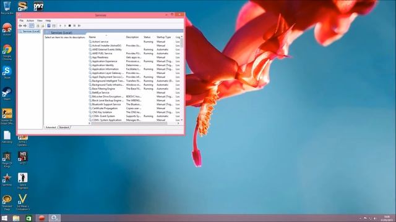Image resolution: width=396 pixels, height=222 pixels.
Task: Sort by the Startup Type column header
Action: pyautogui.click(x=165, y=37)
